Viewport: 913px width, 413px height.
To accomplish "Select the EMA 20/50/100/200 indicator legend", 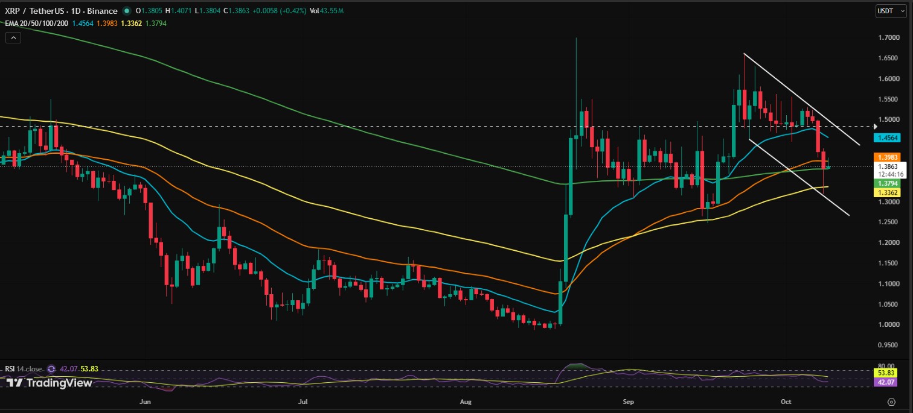I will pyautogui.click(x=37, y=23).
